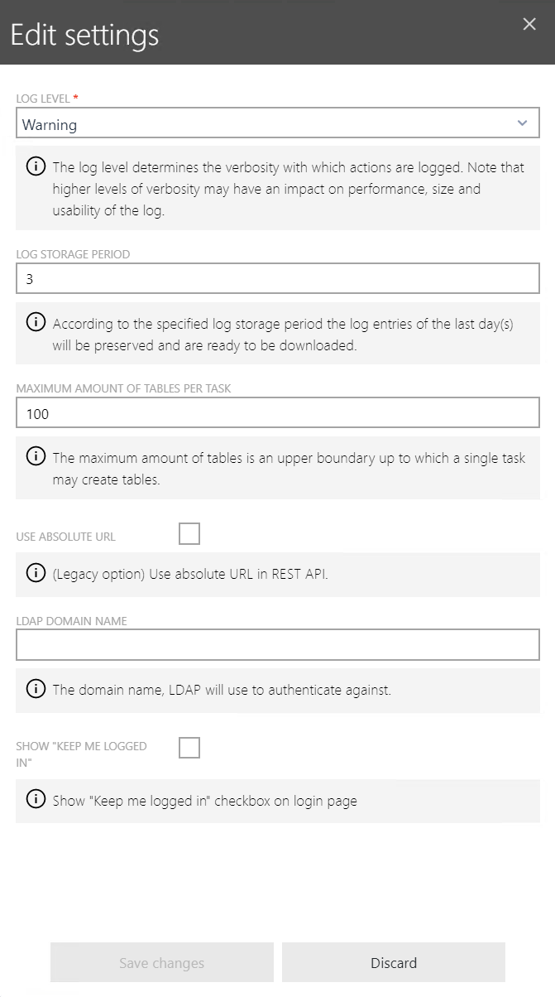Click the empty LDAP Domain Name field
The width and height of the screenshot is (555, 997).
coord(277,644)
